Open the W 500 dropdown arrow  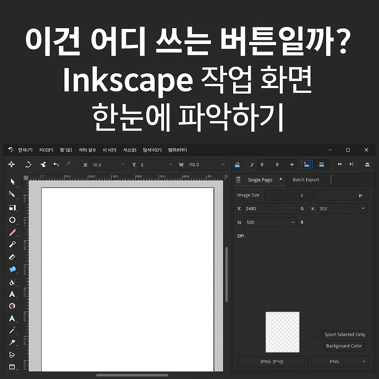click(293, 222)
